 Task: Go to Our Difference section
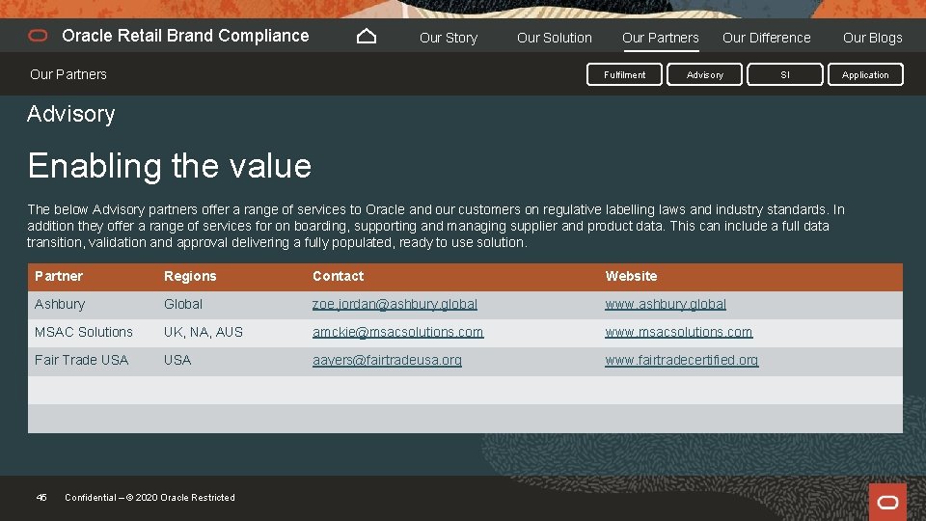pyautogui.click(x=766, y=38)
